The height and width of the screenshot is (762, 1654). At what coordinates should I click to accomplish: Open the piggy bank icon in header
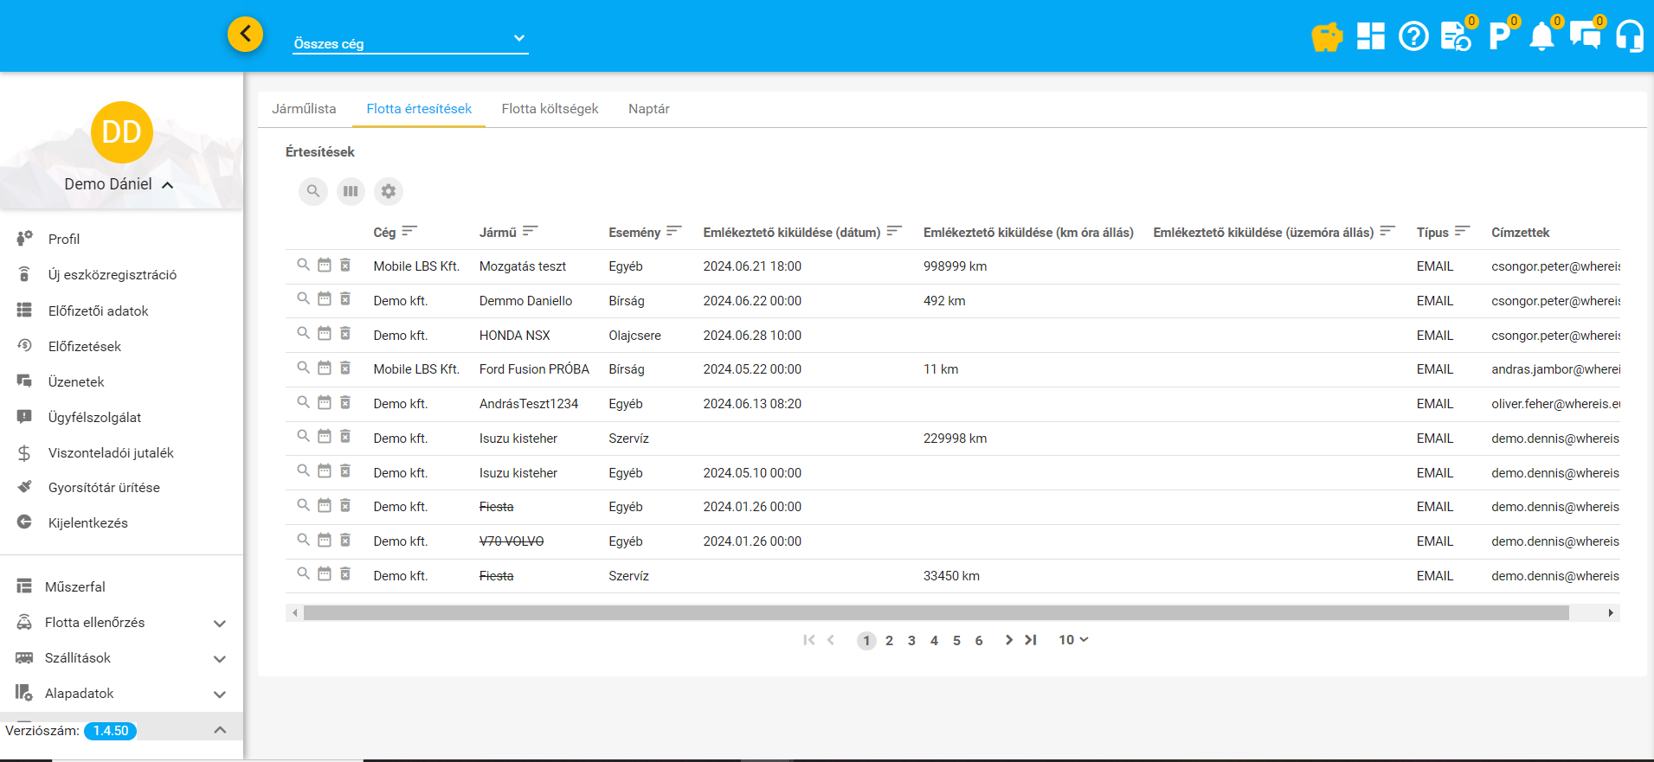click(x=1326, y=37)
